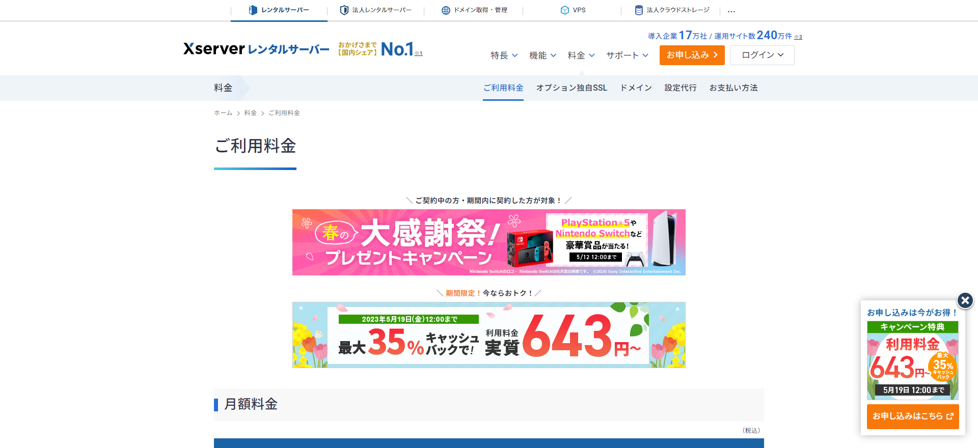Screen dimensions: 978x448
Task: Click the お申し込みはこちら popup button
Action: click(x=913, y=416)
